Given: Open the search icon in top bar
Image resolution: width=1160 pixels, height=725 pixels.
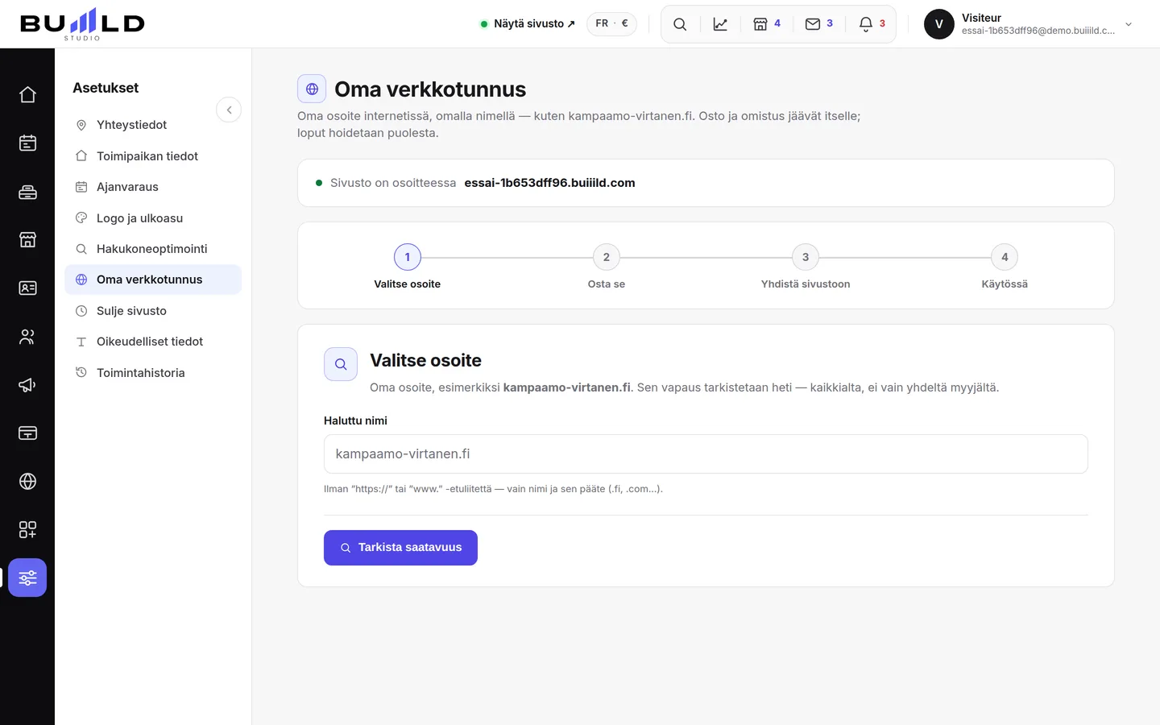Looking at the screenshot, I should pyautogui.click(x=680, y=24).
